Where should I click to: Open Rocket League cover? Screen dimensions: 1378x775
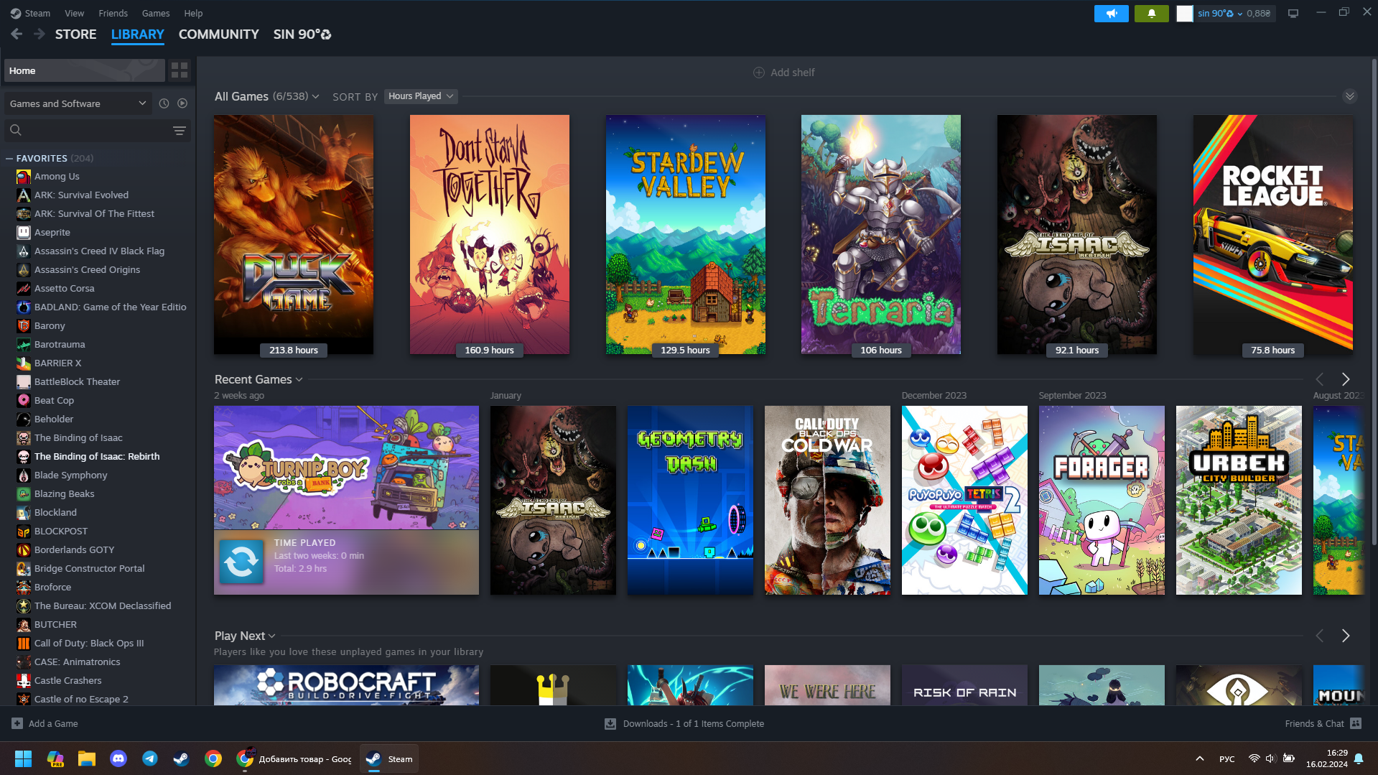(1272, 234)
